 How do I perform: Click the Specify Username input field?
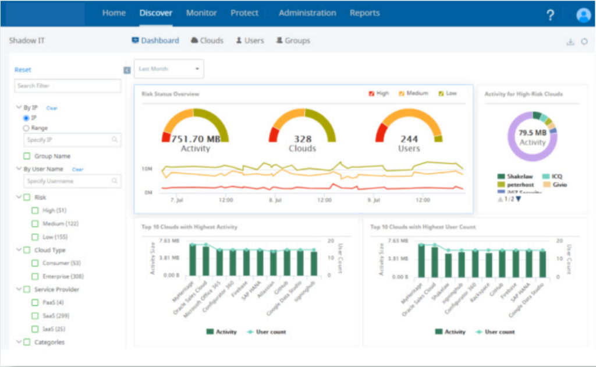point(72,181)
